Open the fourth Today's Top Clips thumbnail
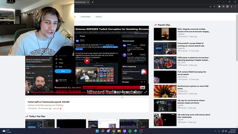The image size is (238, 134). click(134, 124)
